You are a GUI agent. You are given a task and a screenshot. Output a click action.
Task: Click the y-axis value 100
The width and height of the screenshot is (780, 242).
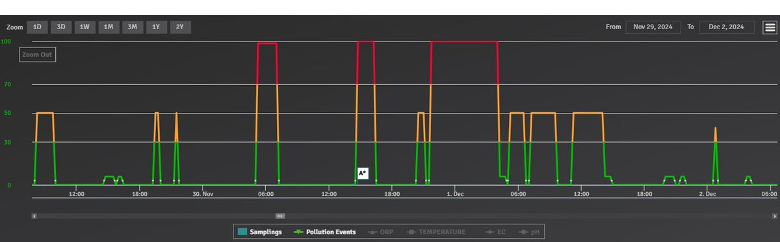6,42
